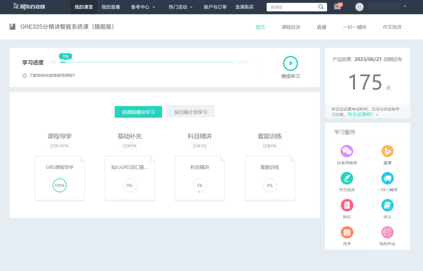Click the 讲义 book icon
This screenshot has width=423, height=271.
[x=387, y=205]
